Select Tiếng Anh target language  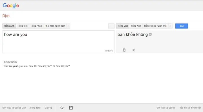[136, 26]
